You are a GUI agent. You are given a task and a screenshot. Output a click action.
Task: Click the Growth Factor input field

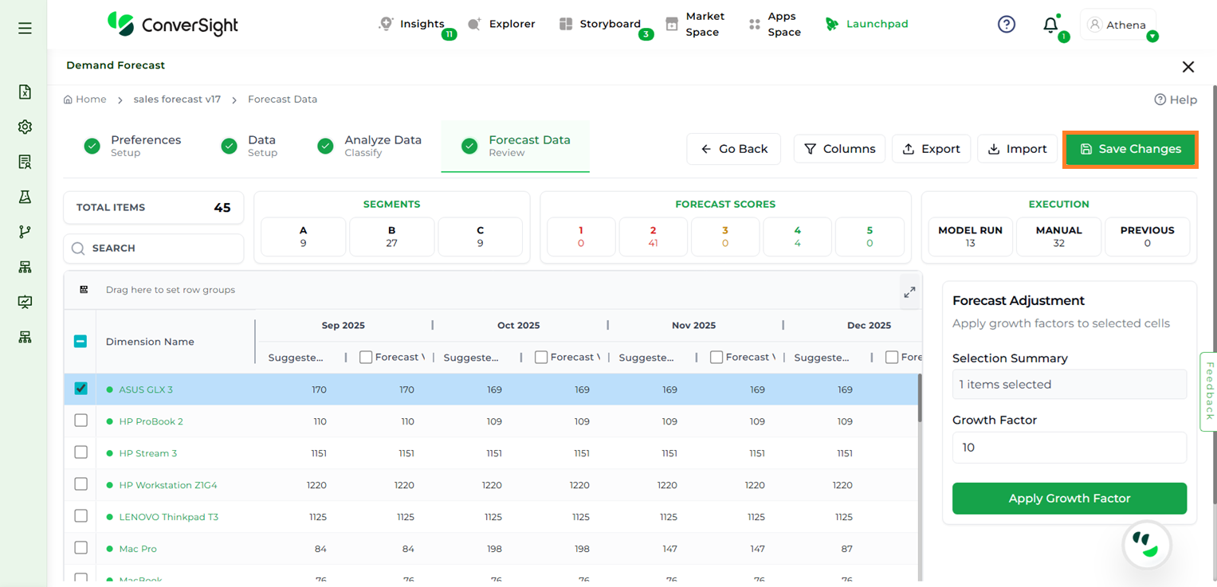(1069, 448)
